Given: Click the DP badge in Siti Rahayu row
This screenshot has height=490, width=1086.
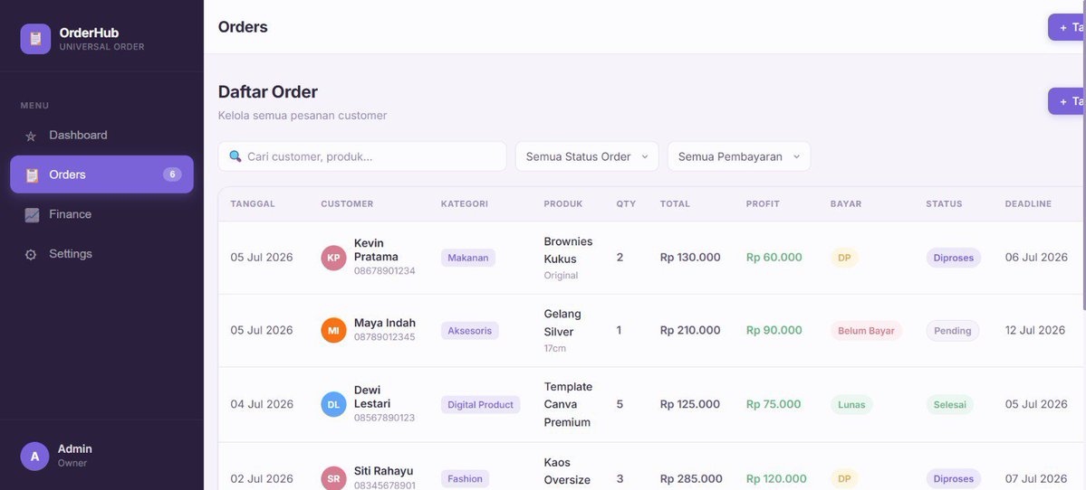Looking at the screenshot, I should tap(844, 478).
